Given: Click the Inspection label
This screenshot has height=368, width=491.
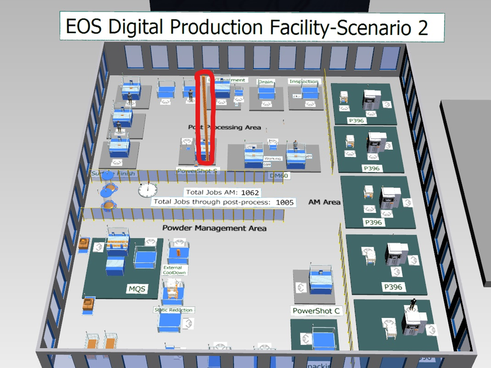Looking at the screenshot, I should tap(304, 81).
